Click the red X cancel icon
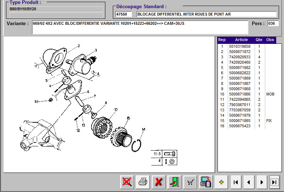Image resolution: width=284 pixels, height=192 pixels. (159, 182)
